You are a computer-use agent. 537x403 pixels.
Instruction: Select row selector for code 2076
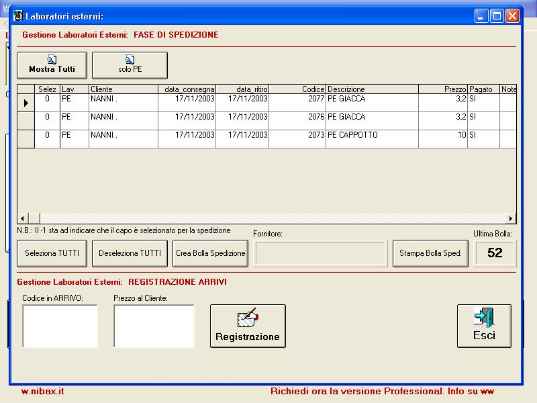26,121
